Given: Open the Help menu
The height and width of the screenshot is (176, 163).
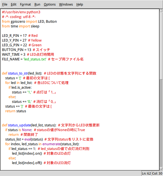Looking at the screenshot, I should 80,4.
